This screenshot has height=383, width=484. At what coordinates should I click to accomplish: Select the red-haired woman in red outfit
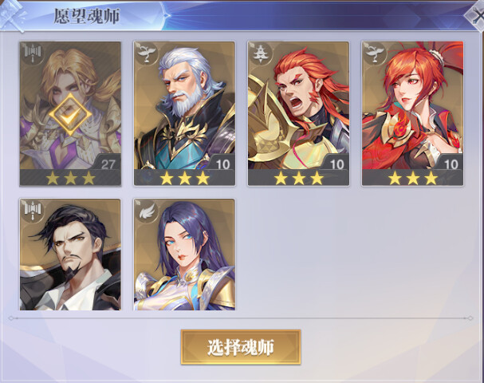pyautogui.click(x=413, y=113)
